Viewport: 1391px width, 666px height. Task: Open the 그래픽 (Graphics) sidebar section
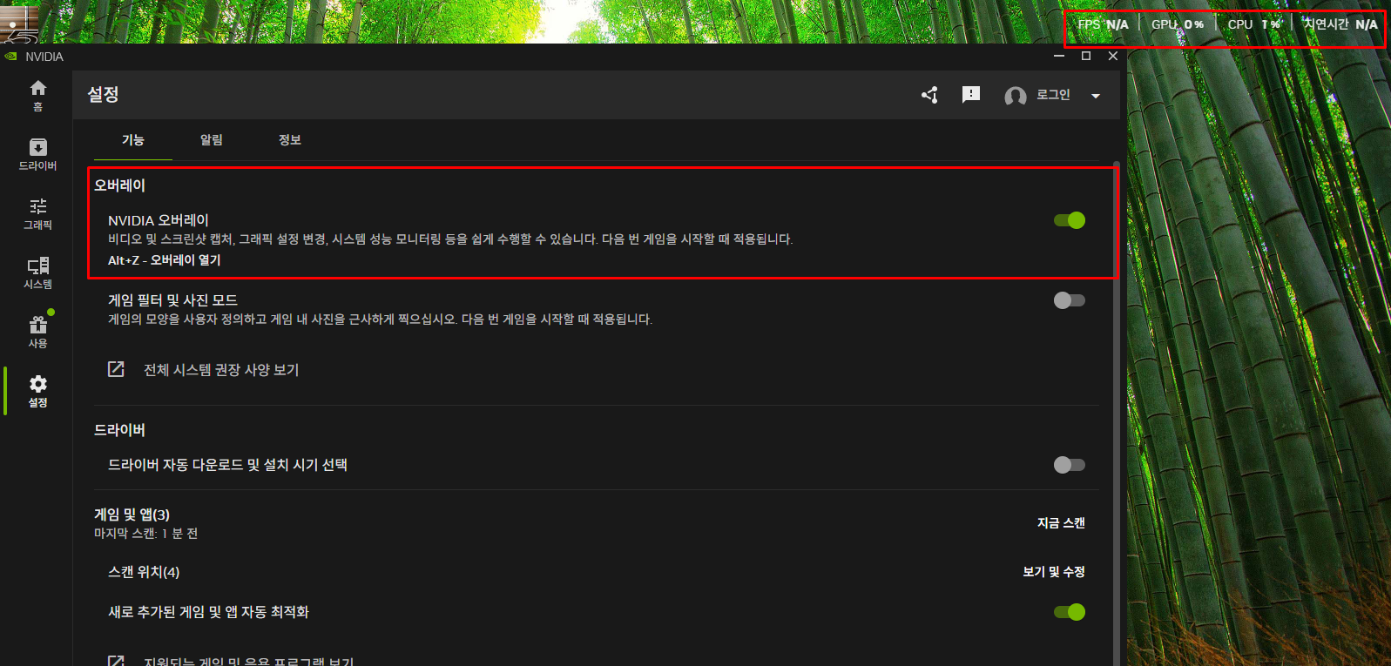tap(37, 213)
